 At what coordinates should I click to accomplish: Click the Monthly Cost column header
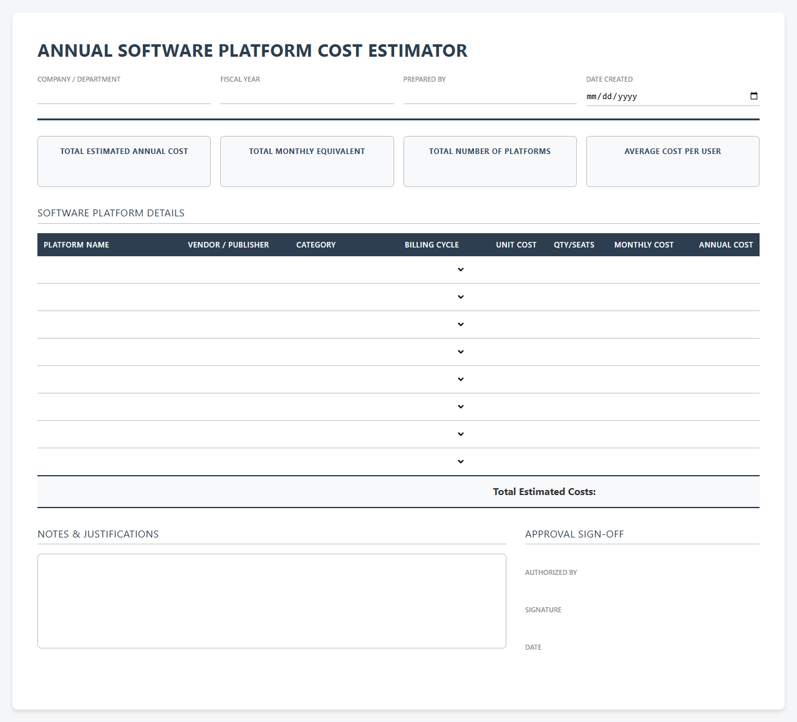pyautogui.click(x=644, y=245)
